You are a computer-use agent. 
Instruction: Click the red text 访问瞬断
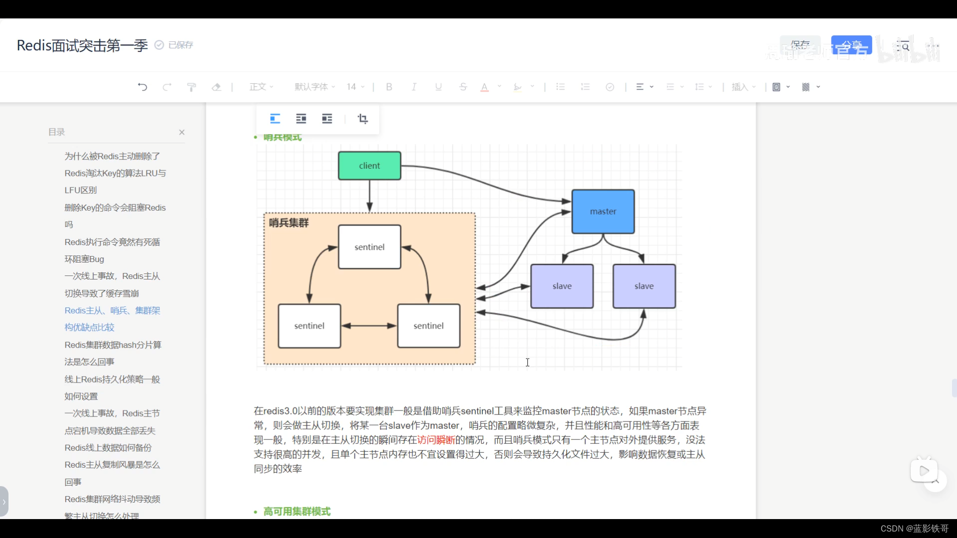(x=436, y=440)
